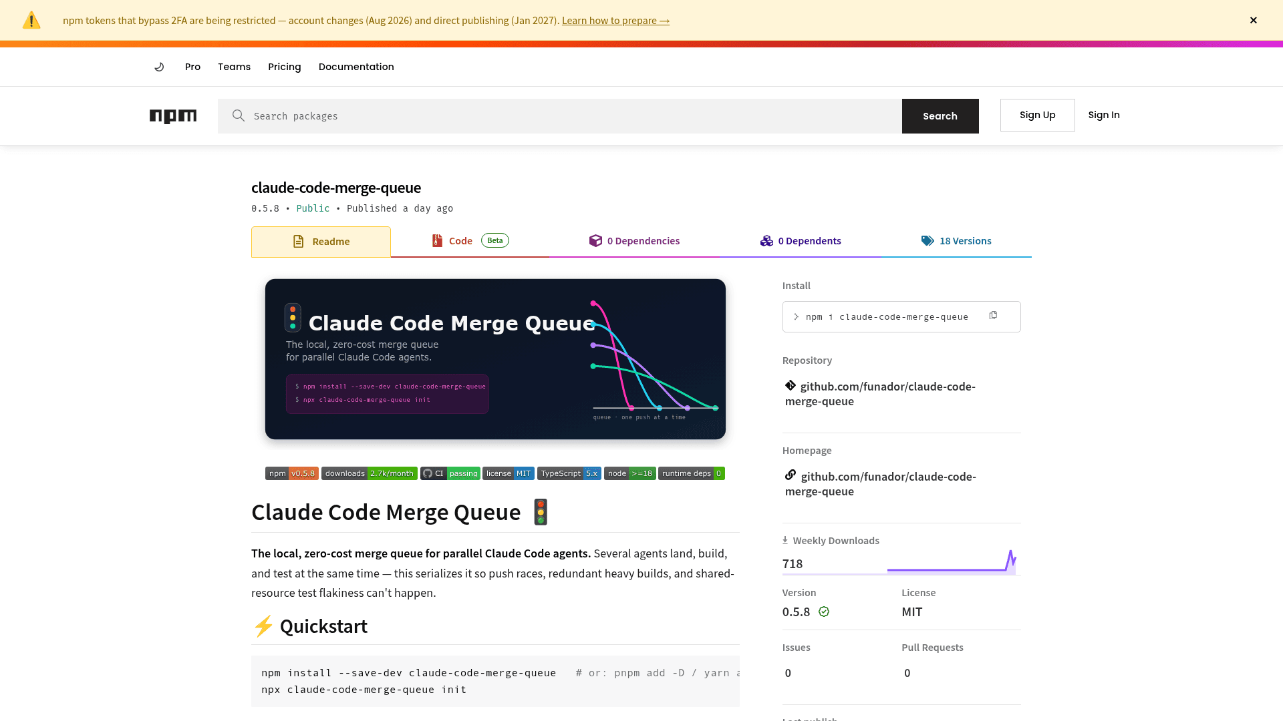This screenshot has width=1283, height=721.
Task: Click the node >=18 badge
Action: pyautogui.click(x=630, y=473)
